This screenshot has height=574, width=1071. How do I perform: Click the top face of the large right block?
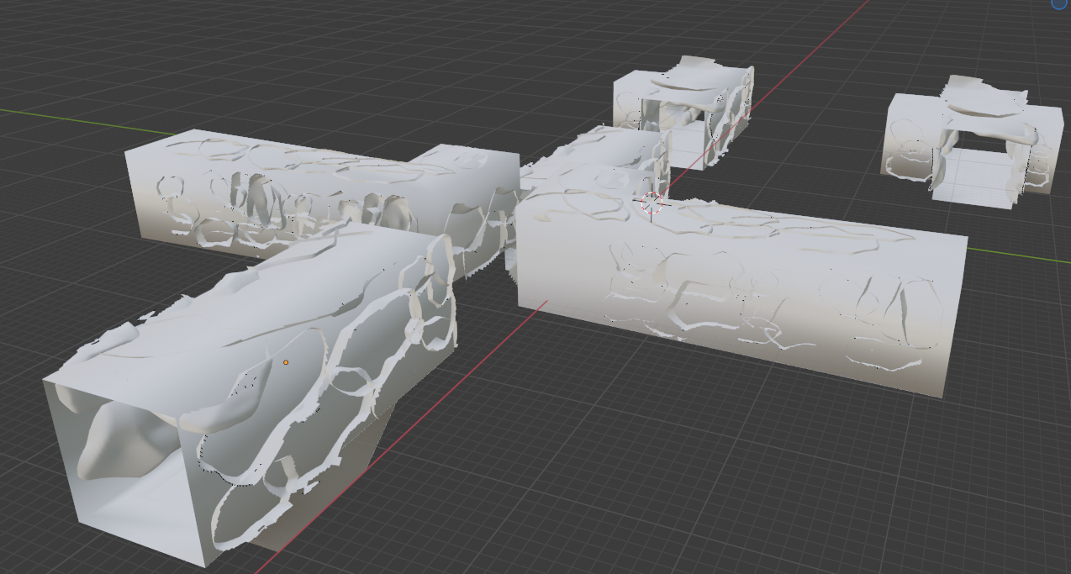757,223
